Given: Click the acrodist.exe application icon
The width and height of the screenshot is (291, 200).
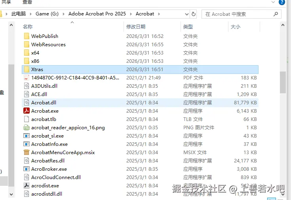Looking at the screenshot, I should pos(27,185).
